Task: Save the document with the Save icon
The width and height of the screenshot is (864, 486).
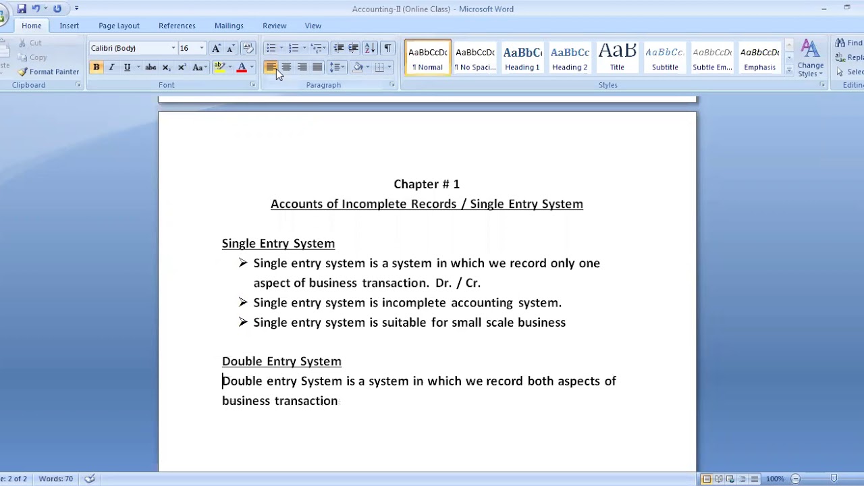Action: (22, 9)
